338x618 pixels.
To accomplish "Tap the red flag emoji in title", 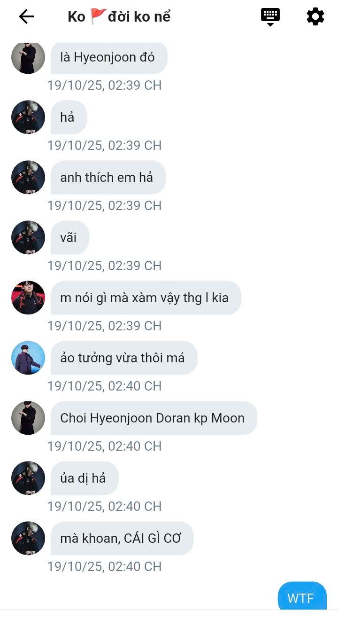I will coord(98,16).
